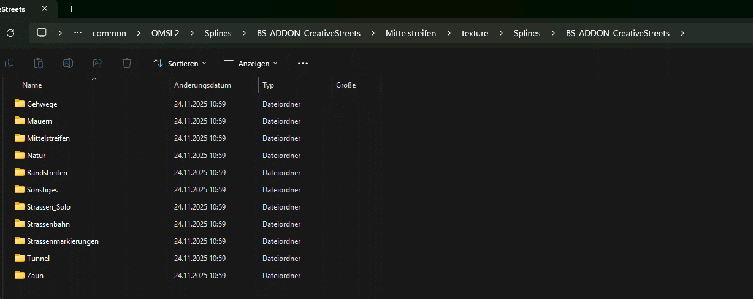The height and width of the screenshot is (299, 753).
Task: Click the copy icon in the toolbar
Action: 9,63
